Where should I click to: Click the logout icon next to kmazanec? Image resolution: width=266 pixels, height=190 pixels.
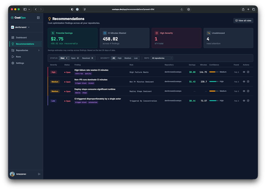point(39,174)
